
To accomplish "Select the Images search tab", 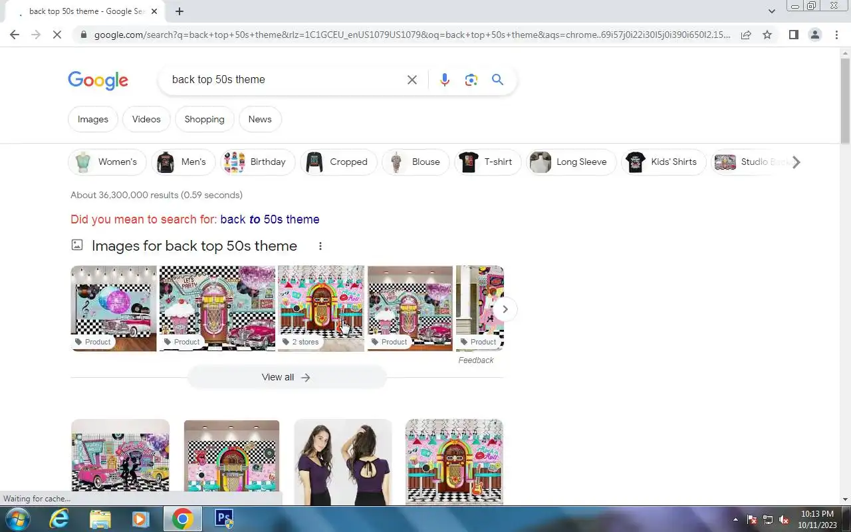I will tap(93, 119).
